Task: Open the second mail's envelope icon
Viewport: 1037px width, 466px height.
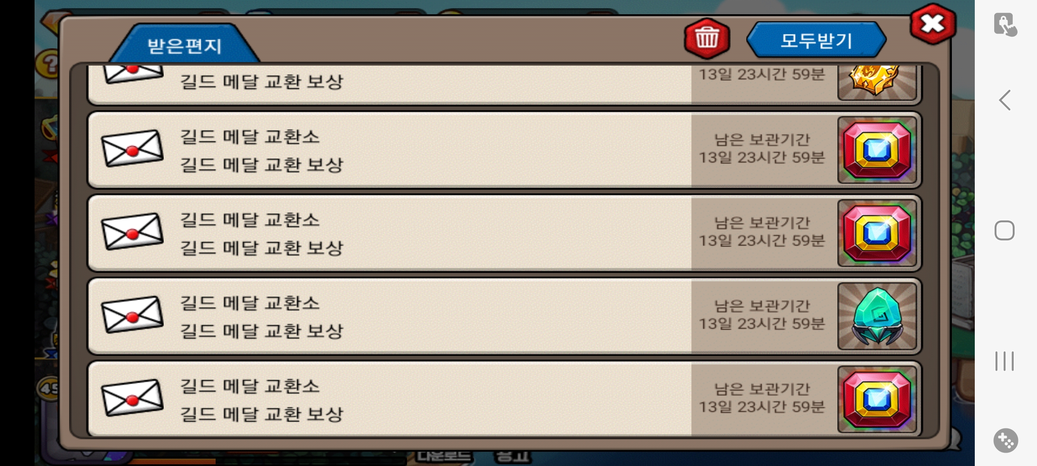Action: click(x=132, y=148)
